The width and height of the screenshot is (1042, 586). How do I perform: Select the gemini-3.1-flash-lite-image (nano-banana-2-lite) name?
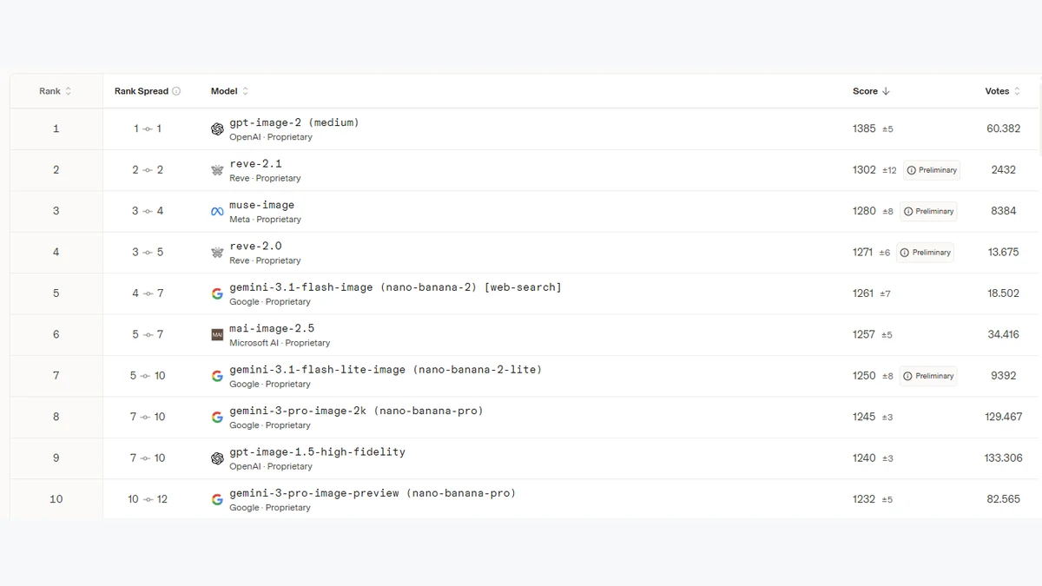click(386, 370)
